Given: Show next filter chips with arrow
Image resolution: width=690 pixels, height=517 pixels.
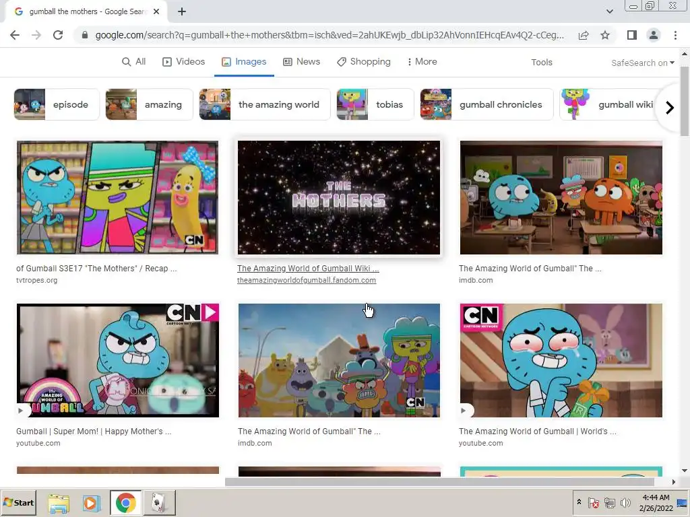Looking at the screenshot, I should pos(670,108).
